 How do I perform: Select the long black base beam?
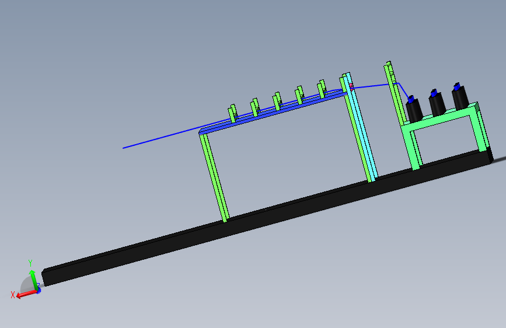[267, 217]
